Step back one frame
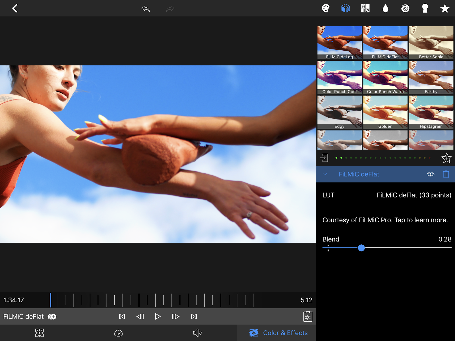The image size is (455, 341). [x=140, y=317]
